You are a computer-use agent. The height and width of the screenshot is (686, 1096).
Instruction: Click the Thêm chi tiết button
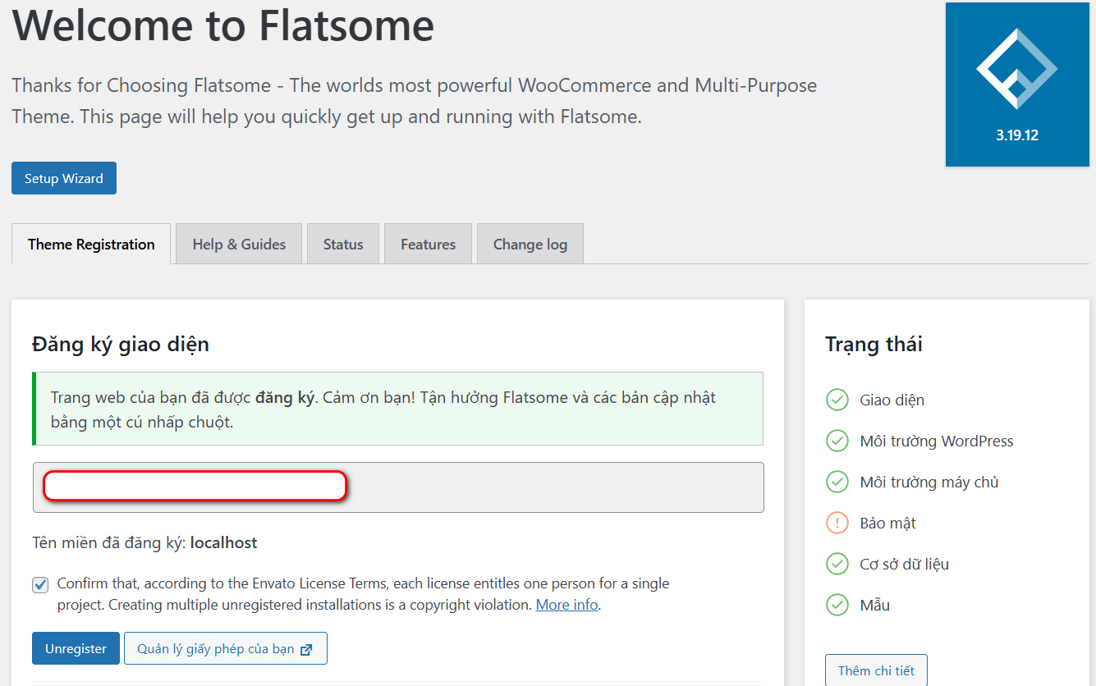tap(876, 670)
